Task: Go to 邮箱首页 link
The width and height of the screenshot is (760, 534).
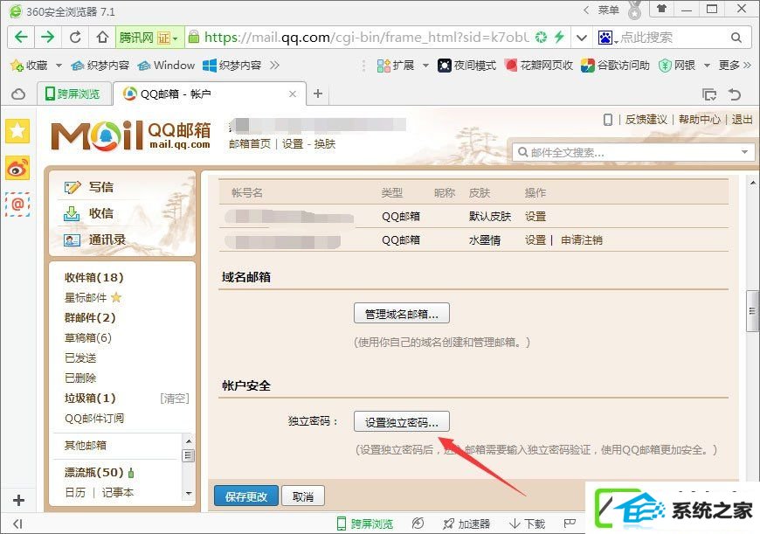Action: [x=250, y=144]
